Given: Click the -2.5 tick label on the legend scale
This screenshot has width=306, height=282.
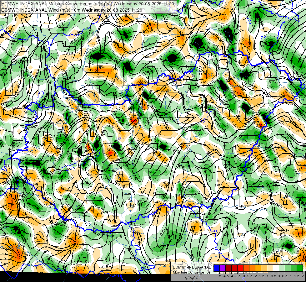Looking at the screenshot, I should click(x=249, y=276).
